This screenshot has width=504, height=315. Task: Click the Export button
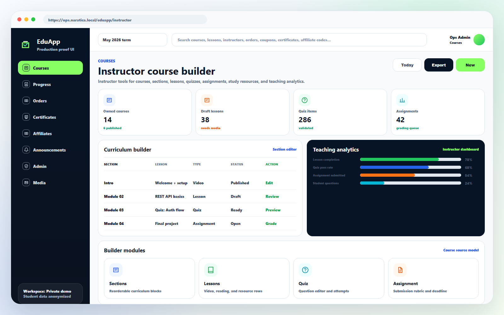point(439,65)
